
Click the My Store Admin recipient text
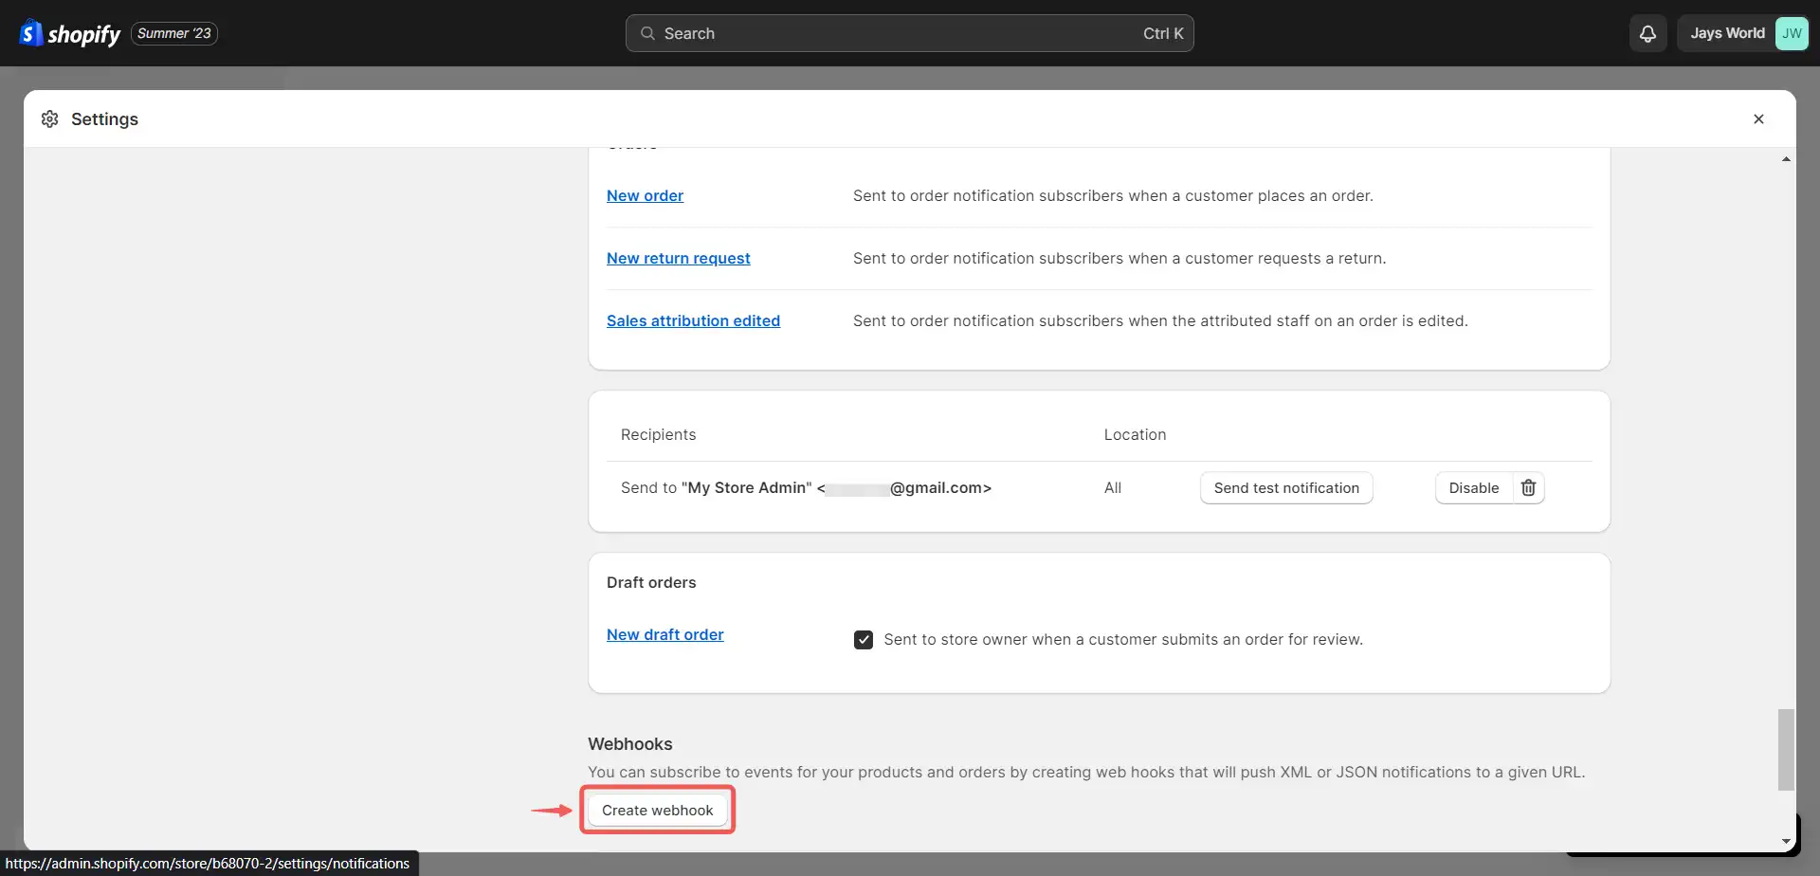[806, 487]
